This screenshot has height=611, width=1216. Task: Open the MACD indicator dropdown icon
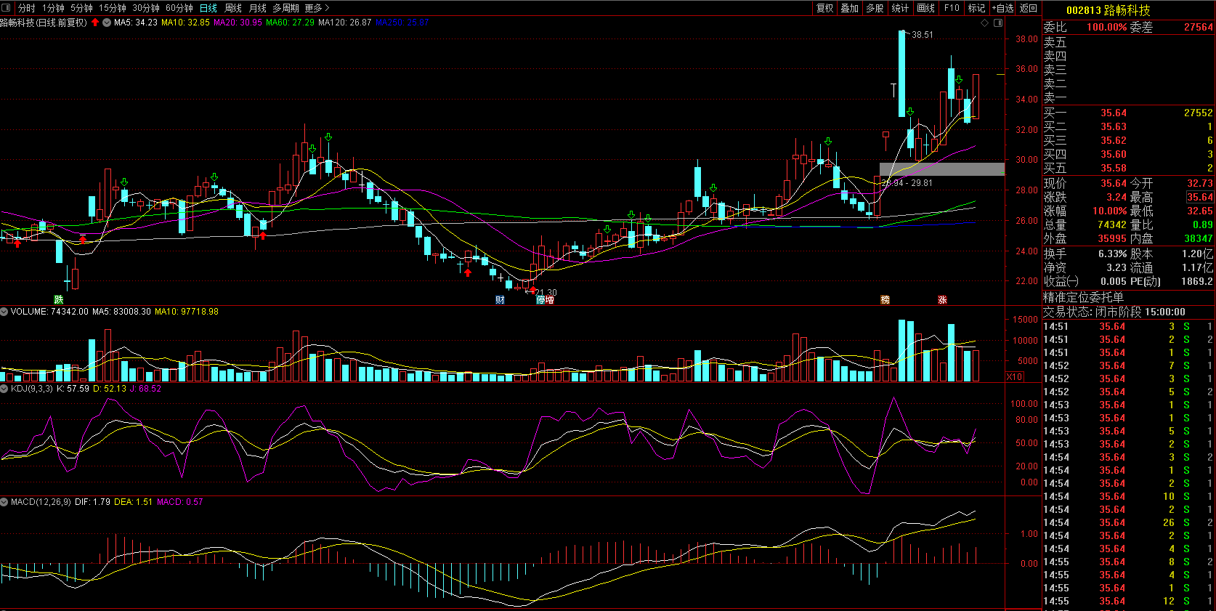[x=4, y=502]
